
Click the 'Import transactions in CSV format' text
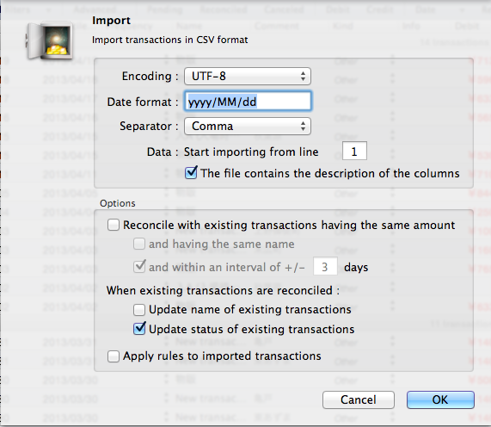click(169, 40)
